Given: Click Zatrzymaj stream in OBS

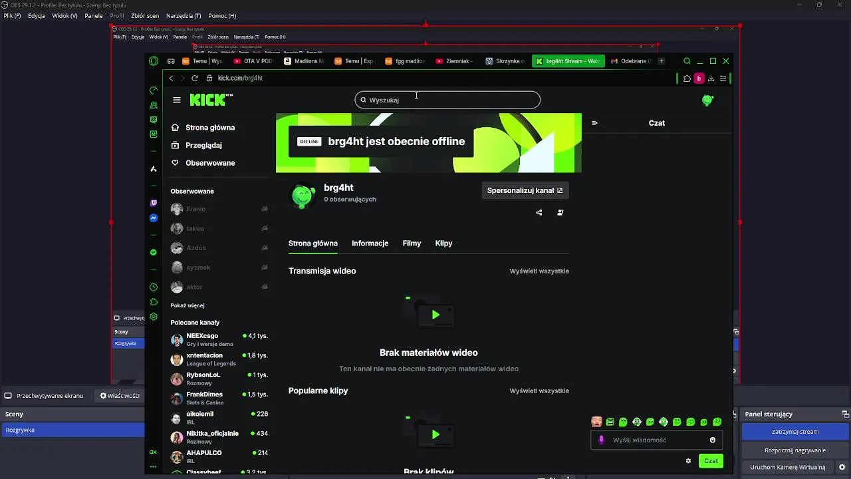Looking at the screenshot, I should tap(795, 431).
